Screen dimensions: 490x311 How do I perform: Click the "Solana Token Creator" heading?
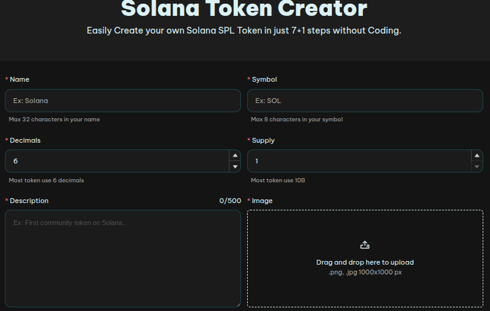244,9
